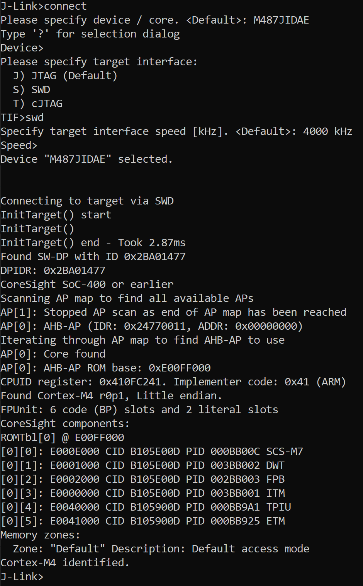Image resolution: width=363 pixels, height=586 pixels.
Task: Click the CPUID register value 0x410FC241
Action: (130, 382)
